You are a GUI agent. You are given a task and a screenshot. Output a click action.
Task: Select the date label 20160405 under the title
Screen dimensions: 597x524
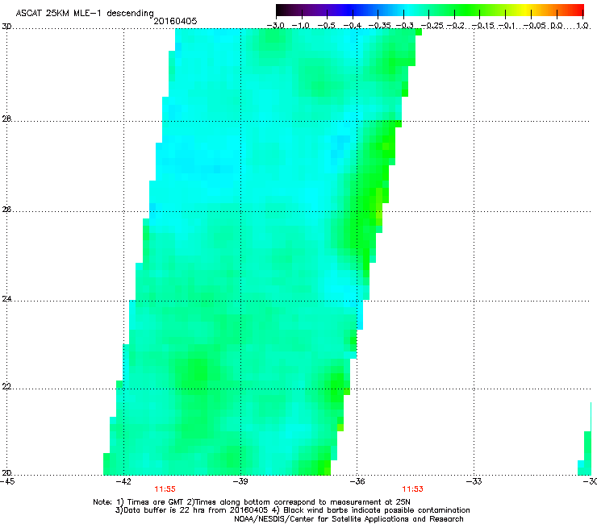175,21
